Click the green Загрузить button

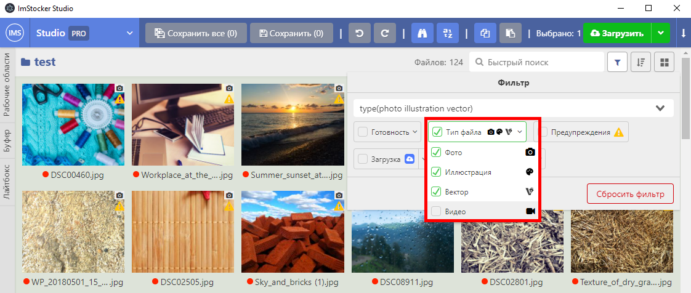point(617,33)
